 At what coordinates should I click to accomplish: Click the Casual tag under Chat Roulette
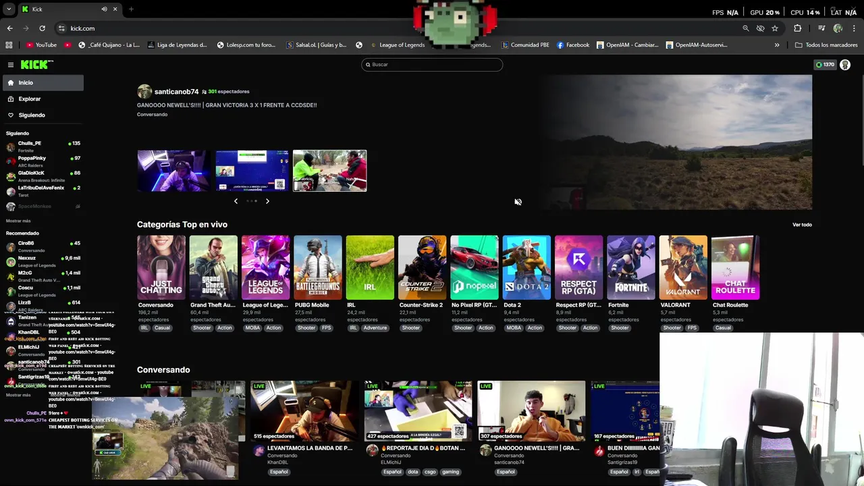[723, 328]
